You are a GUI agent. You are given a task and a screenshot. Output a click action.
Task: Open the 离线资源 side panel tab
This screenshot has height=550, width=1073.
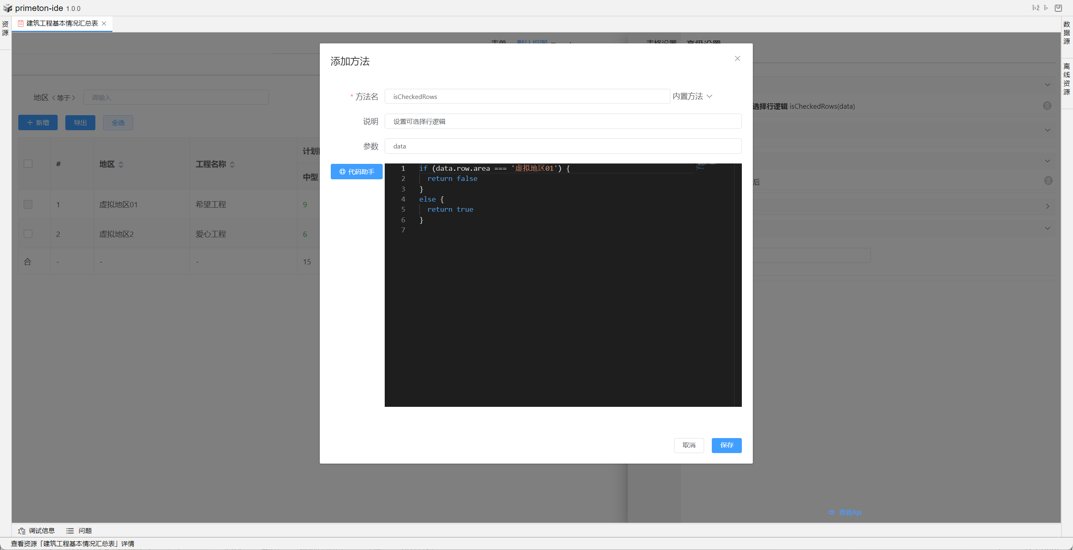tap(1067, 79)
